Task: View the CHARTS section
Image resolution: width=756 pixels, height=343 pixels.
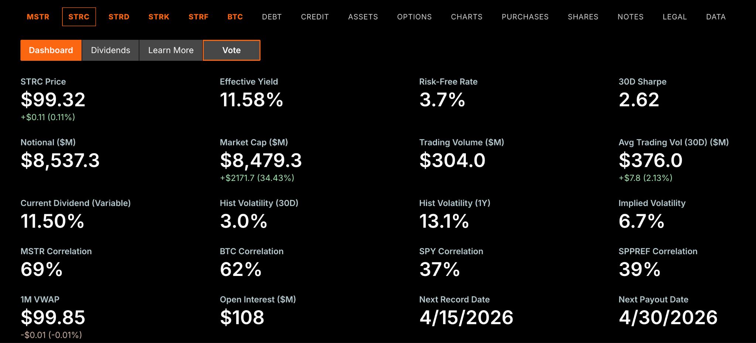Action: [467, 17]
